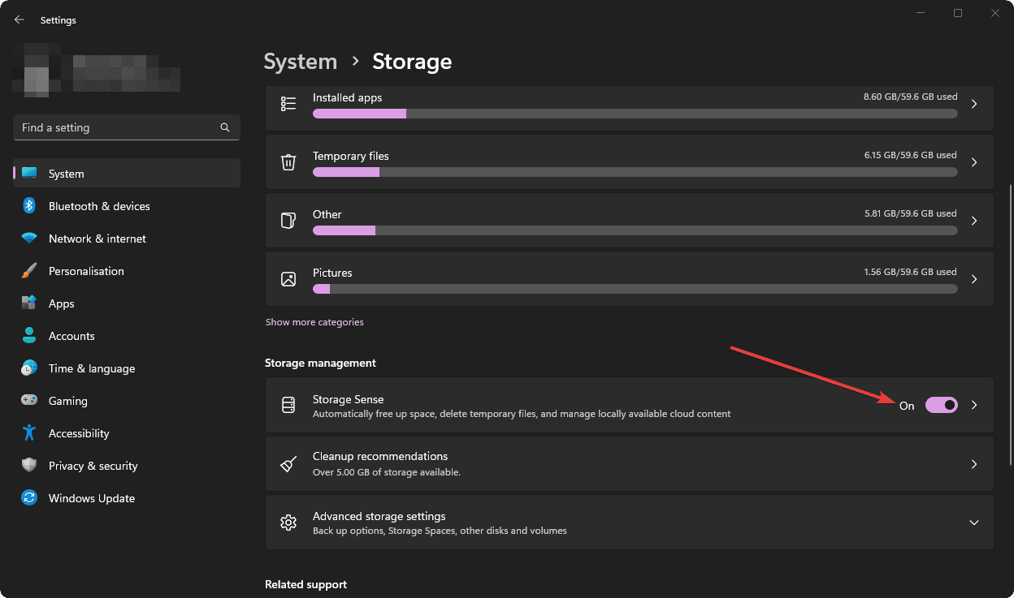Select the Temporary files trash icon
Image resolution: width=1014 pixels, height=598 pixels.
click(x=288, y=161)
